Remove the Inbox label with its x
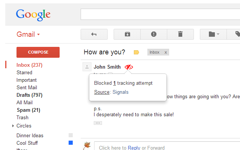Screen dimensions: 240x150 point(166,52)
